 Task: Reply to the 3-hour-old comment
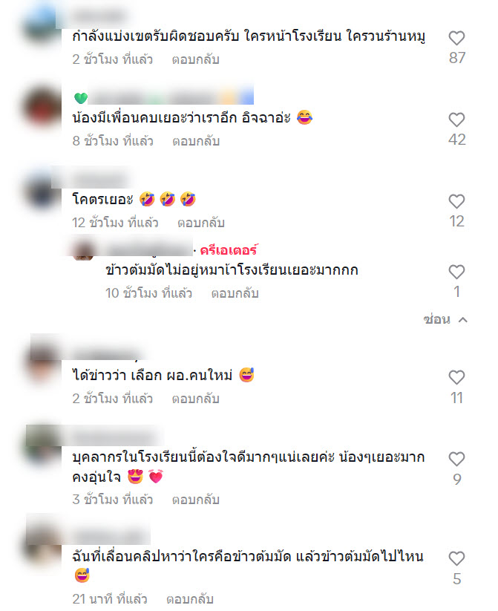[196, 500]
